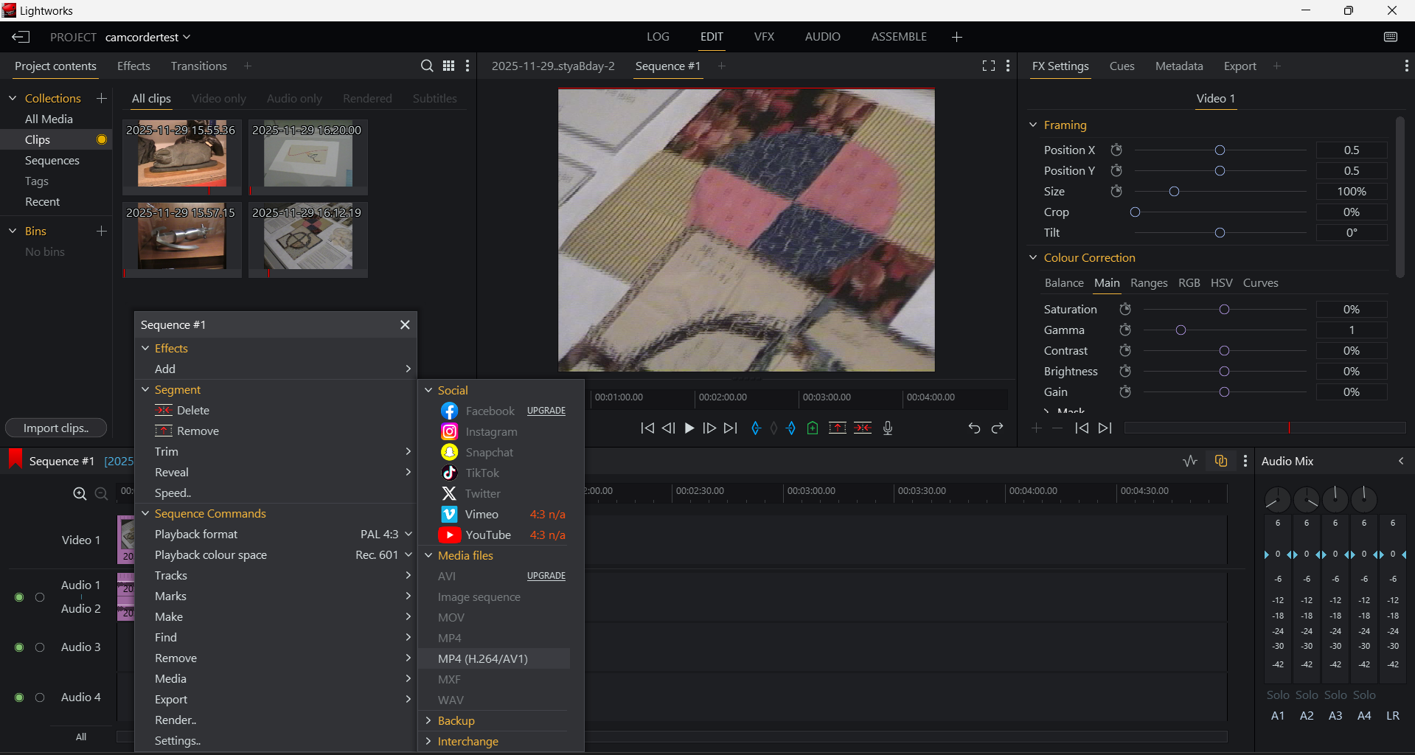Collapse the Framing section in FX Settings
This screenshot has height=755, width=1415.
coord(1033,125)
